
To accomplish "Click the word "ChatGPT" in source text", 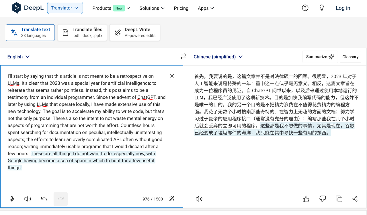I will coord(147,97).
